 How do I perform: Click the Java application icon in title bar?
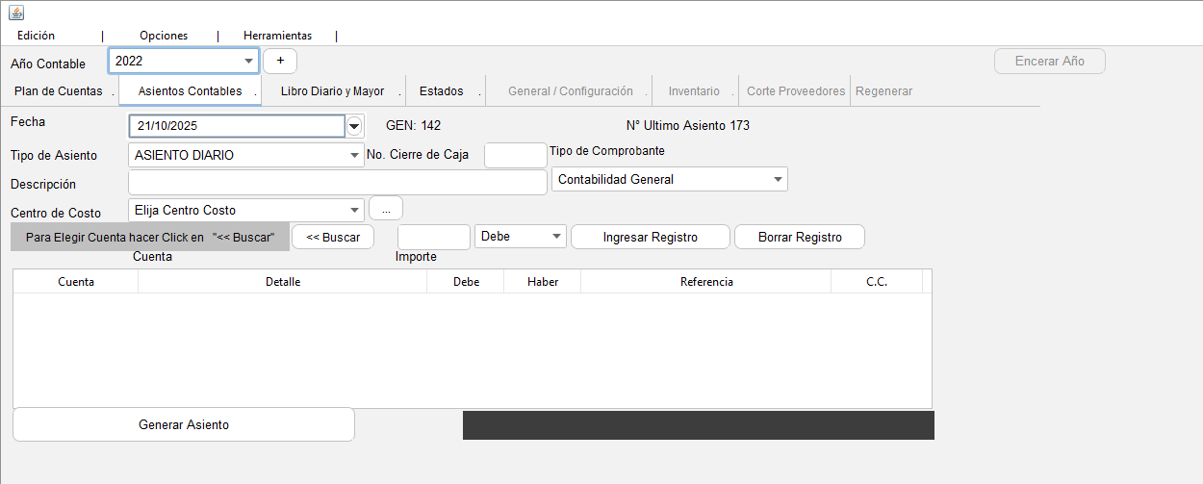point(16,13)
